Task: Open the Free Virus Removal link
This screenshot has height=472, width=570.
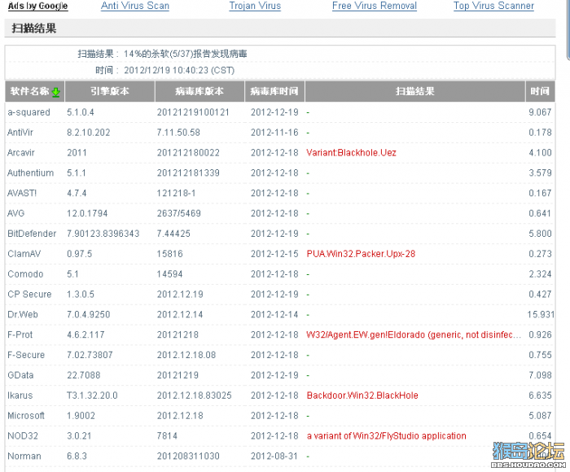Action: point(375,6)
